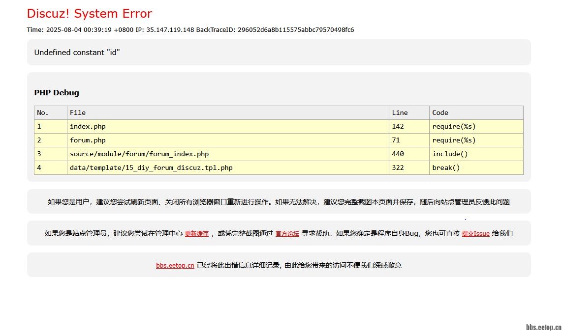
Task: Click require(%s) in the index.php row
Action: pyautogui.click(x=476, y=126)
